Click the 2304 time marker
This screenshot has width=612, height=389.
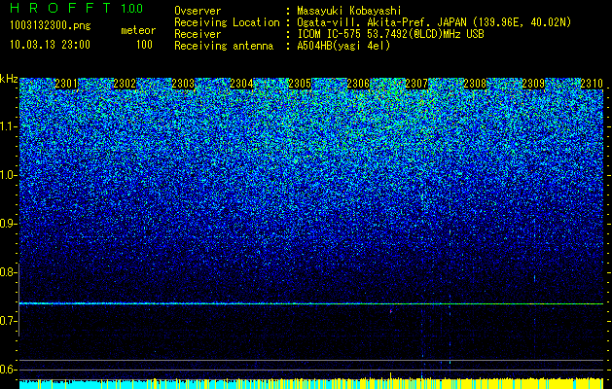coord(241,84)
